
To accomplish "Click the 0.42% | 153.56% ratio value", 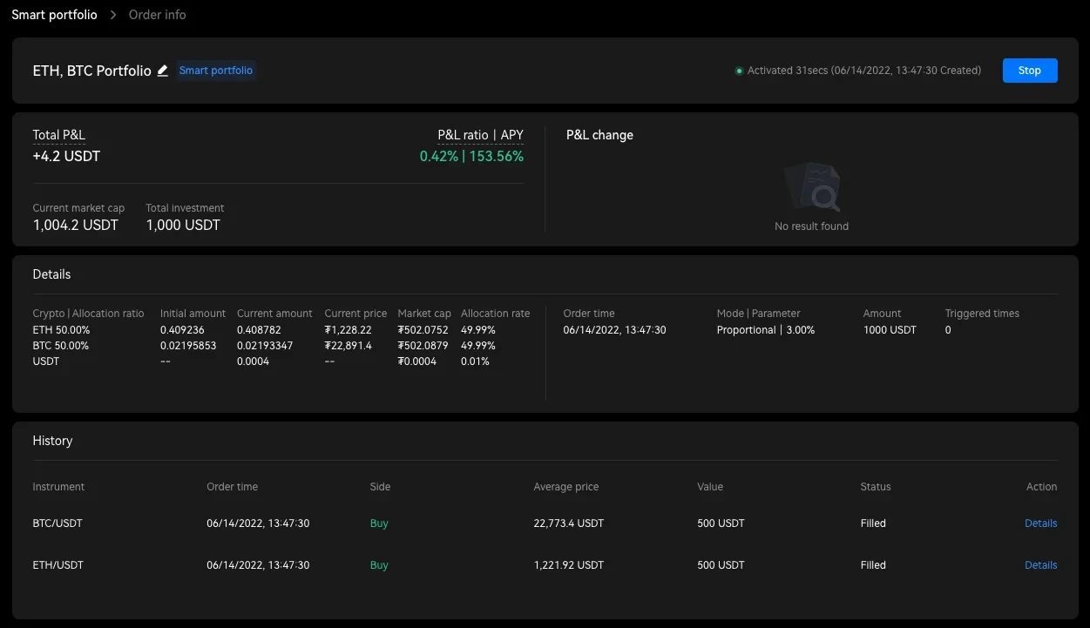I will point(471,157).
